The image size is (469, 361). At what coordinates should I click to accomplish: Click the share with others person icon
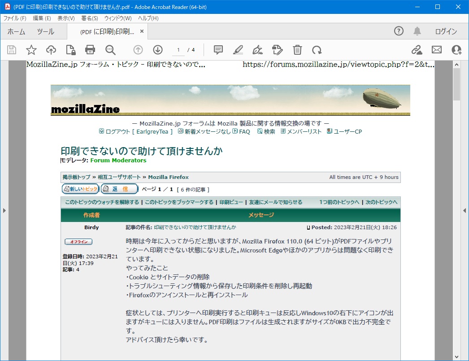click(456, 50)
